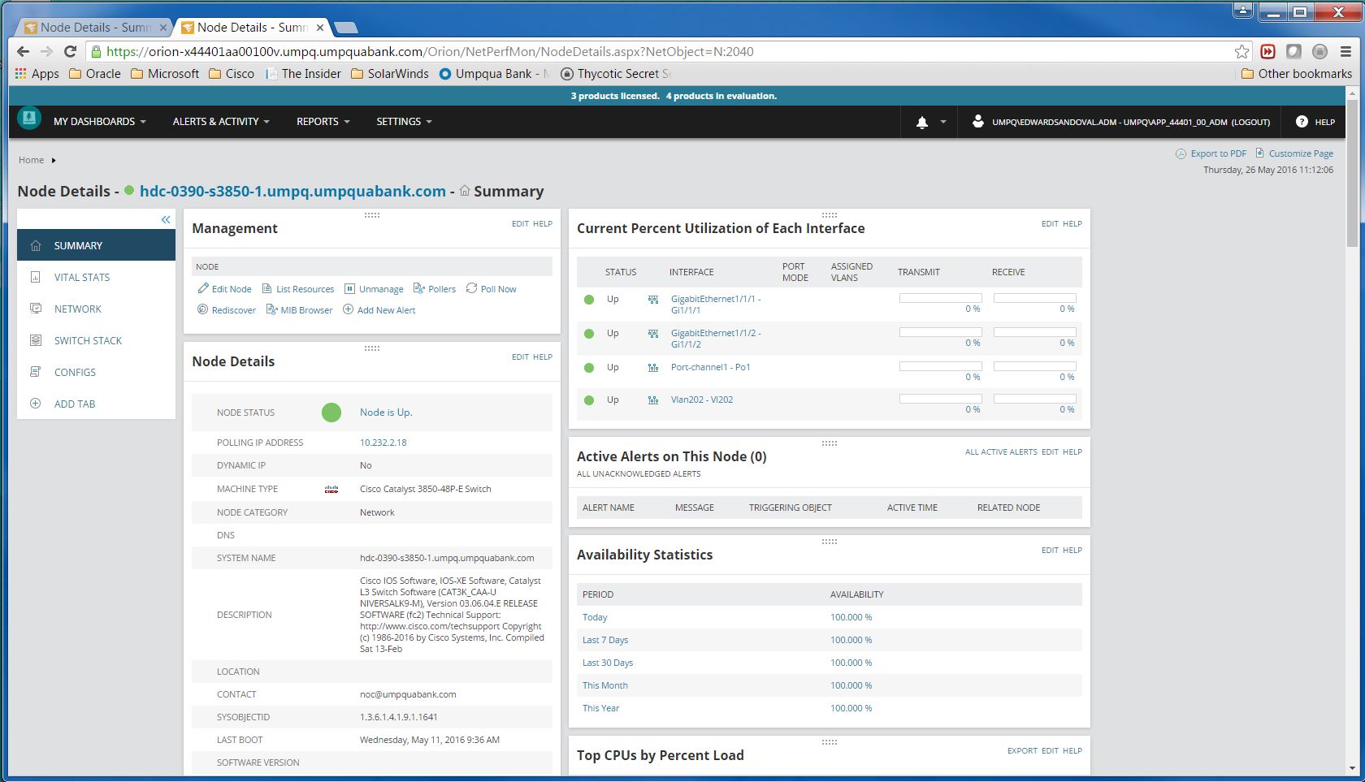This screenshot has height=782, width=1365.
Task: Click the browser reload icon
Action: pos(70,51)
